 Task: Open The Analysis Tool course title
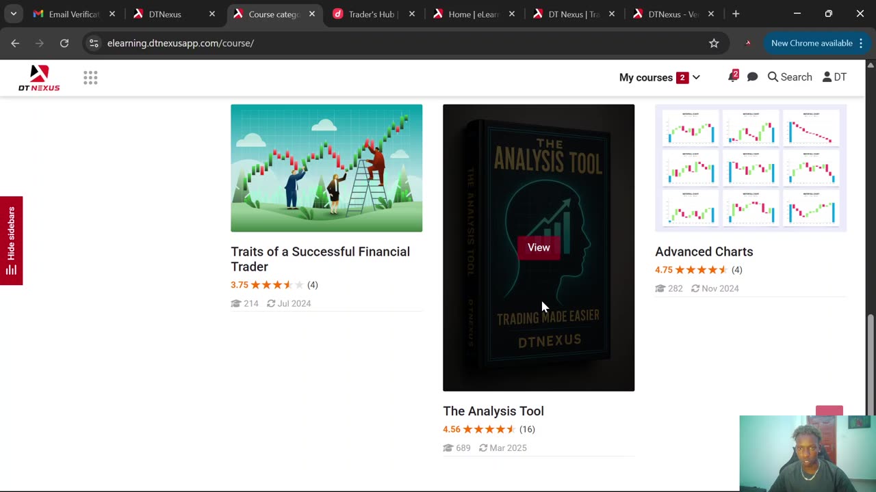(x=493, y=411)
